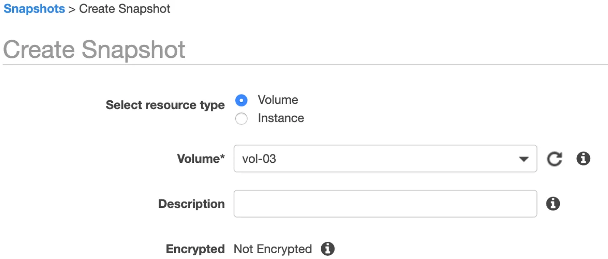
Task: Open the Volume combo box showing vol-03
Action: 385,159
